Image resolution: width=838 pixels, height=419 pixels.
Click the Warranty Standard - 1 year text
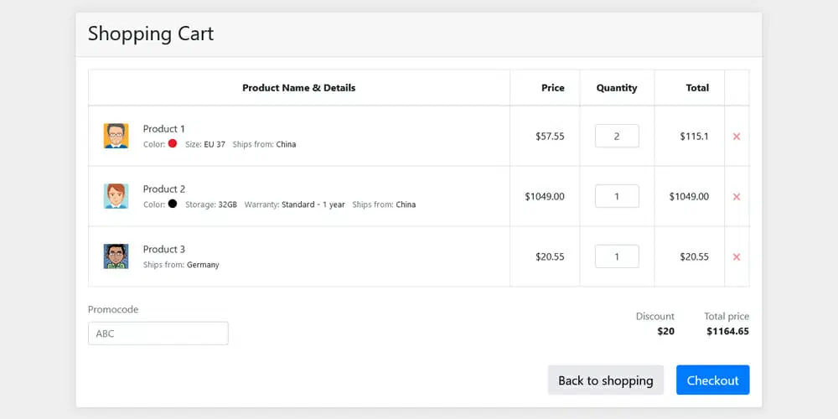pyautogui.click(x=294, y=204)
